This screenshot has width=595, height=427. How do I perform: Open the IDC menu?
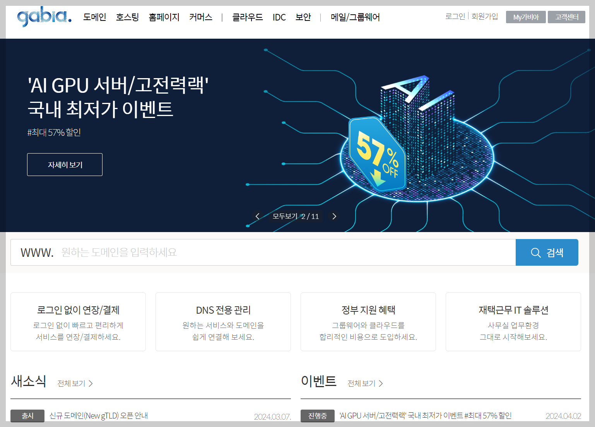click(279, 17)
